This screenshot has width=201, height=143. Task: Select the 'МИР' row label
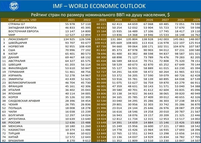click(x=12, y=35)
